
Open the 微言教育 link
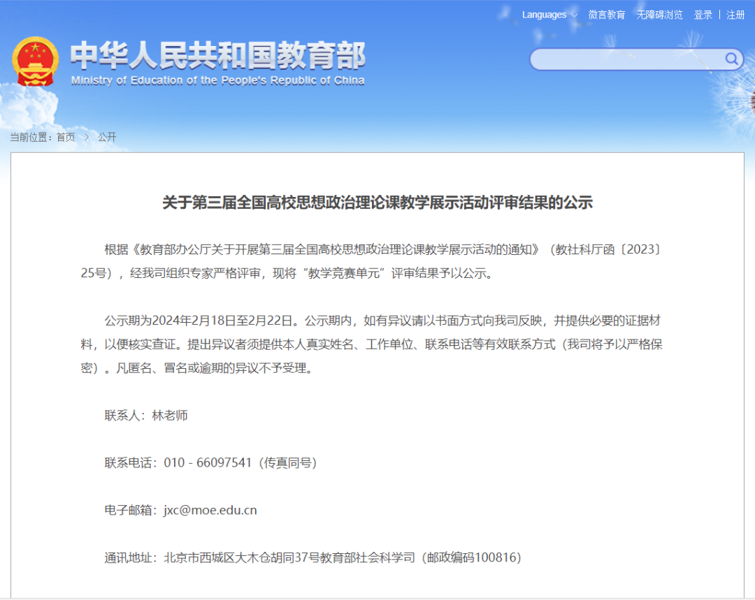coord(607,15)
